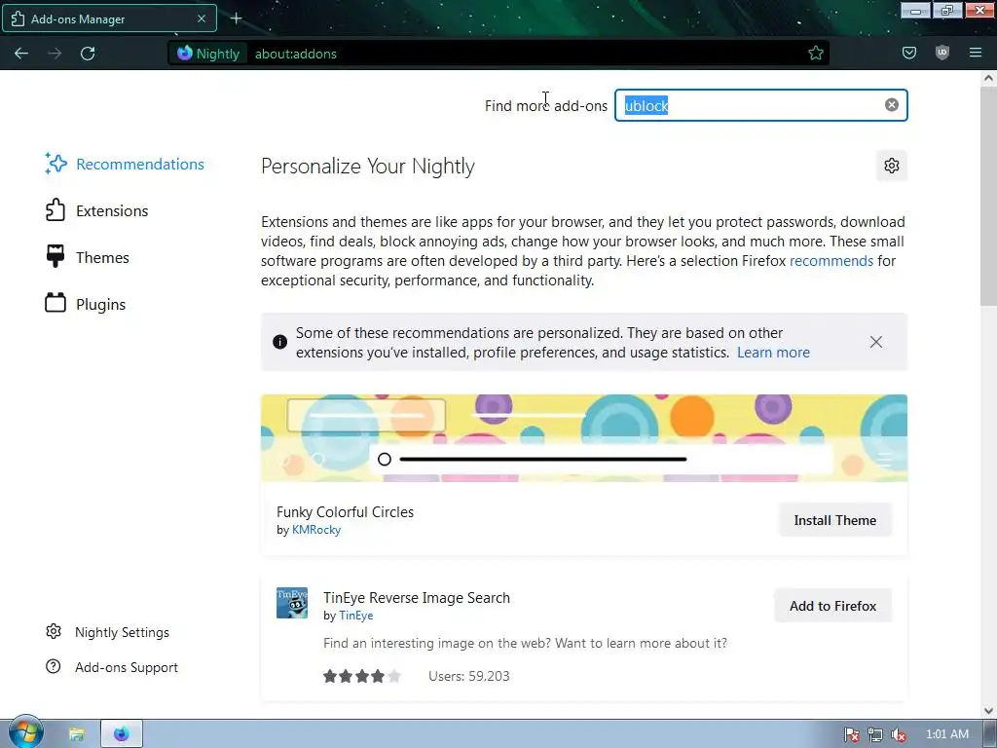
Task: Open the Action Center flag icon
Action: (x=852, y=734)
